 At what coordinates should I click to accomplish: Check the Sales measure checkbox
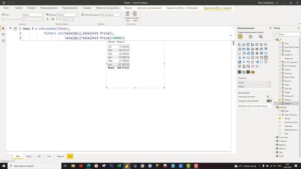point(279,84)
